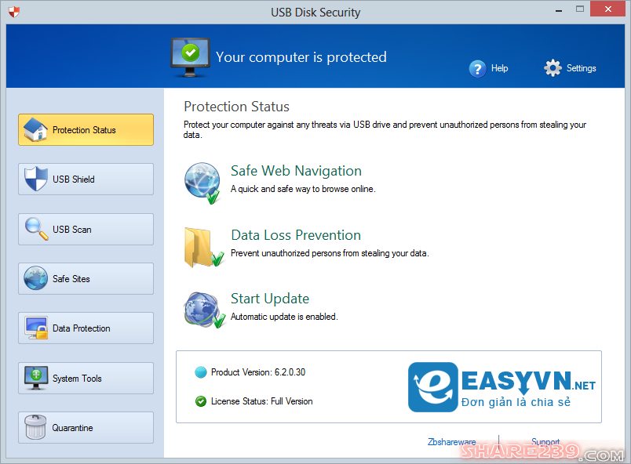Open the USB Scan section label
The width and height of the screenshot is (631, 464).
[72, 230]
